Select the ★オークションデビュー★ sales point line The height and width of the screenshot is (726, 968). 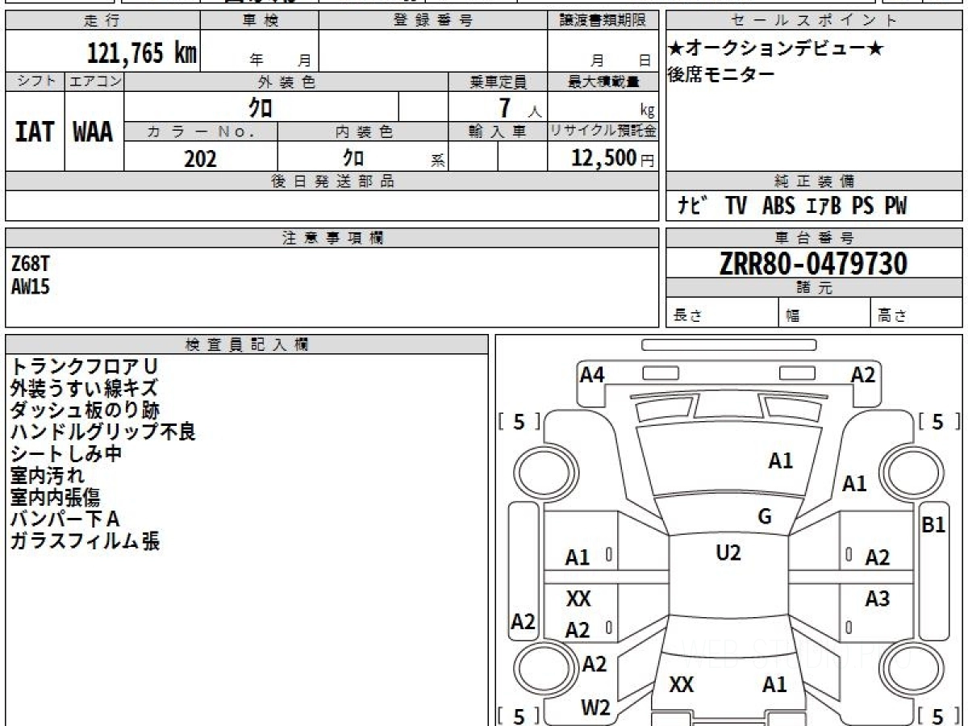coord(776,48)
